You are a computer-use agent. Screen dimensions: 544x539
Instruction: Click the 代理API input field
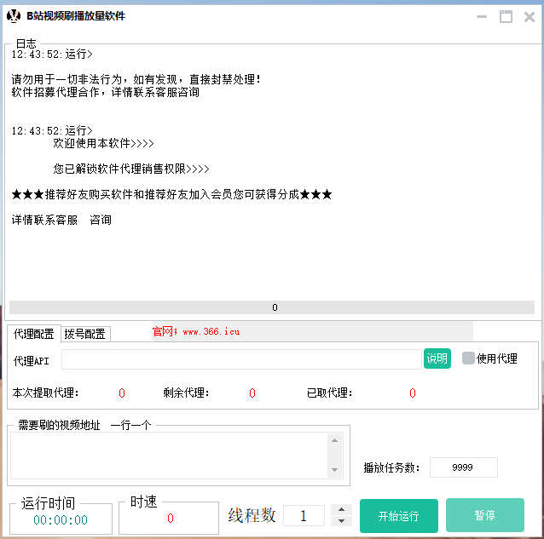[241, 359]
